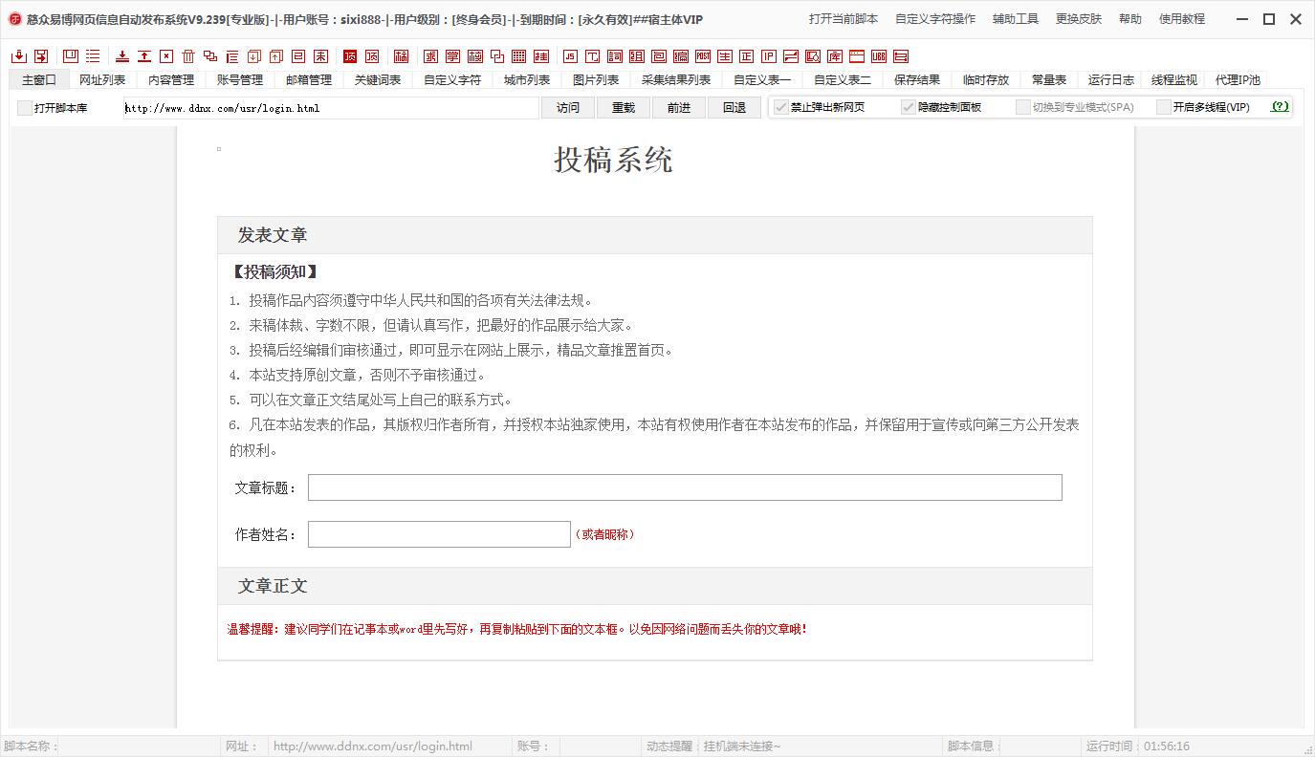Click the upload arrow toolbar icon
Viewport: 1315px width, 757px height.
(144, 56)
